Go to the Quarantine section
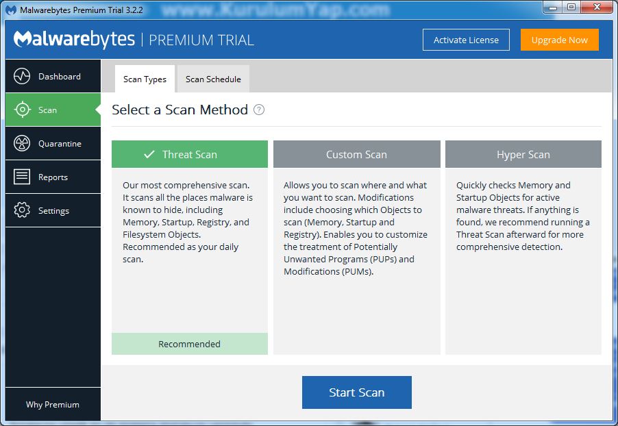This screenshot has height=426, width=618. point(53,143)
